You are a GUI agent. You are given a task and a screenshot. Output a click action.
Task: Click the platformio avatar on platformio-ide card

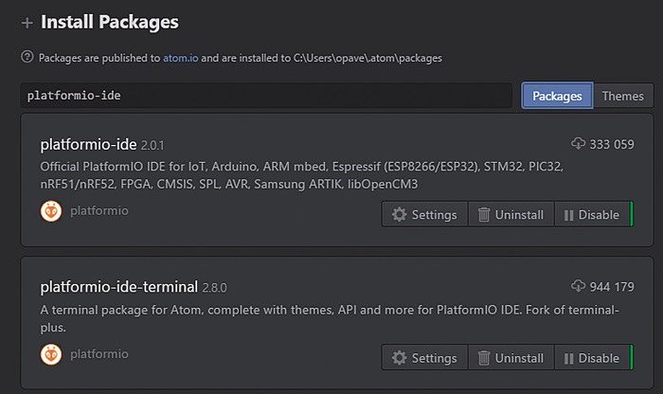(x=51, y=211)
